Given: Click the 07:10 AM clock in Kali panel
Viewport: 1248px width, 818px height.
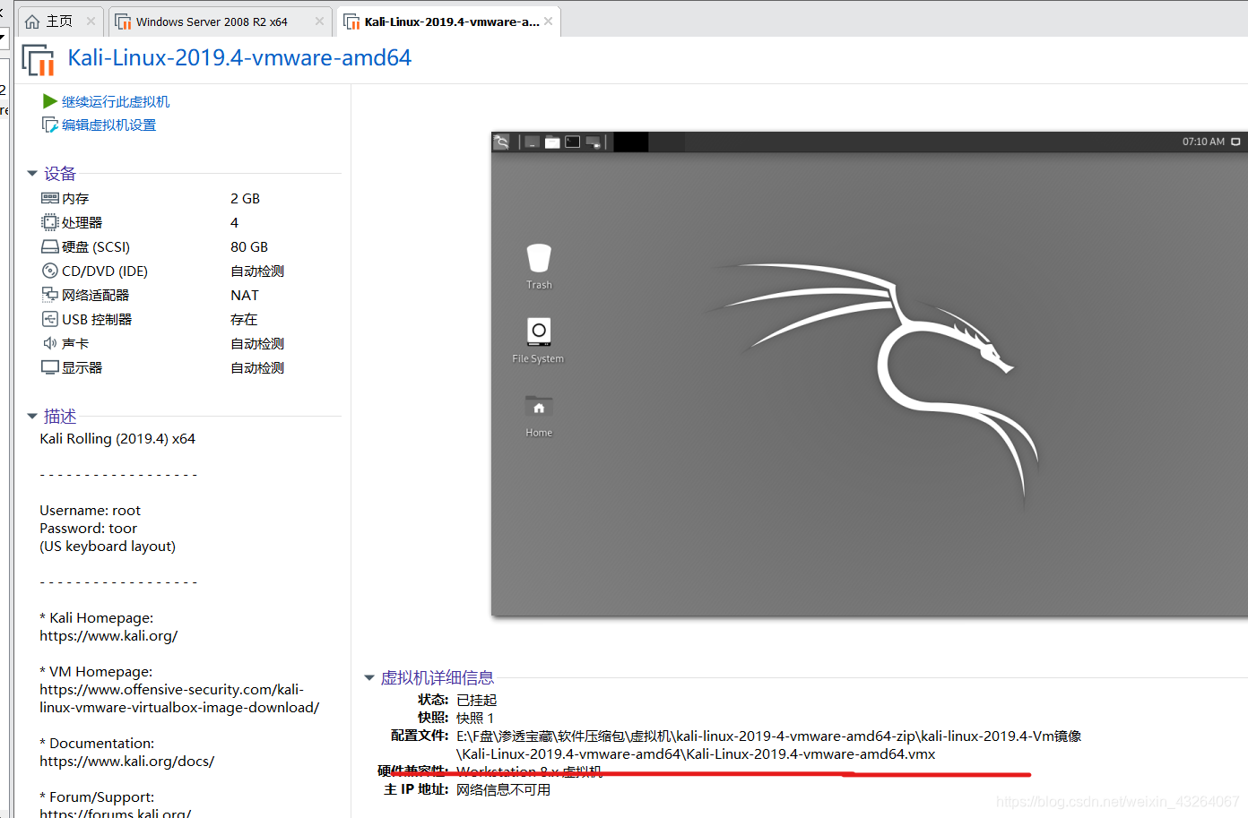Looking at the screenshot, I should (x=1203, y=142).
